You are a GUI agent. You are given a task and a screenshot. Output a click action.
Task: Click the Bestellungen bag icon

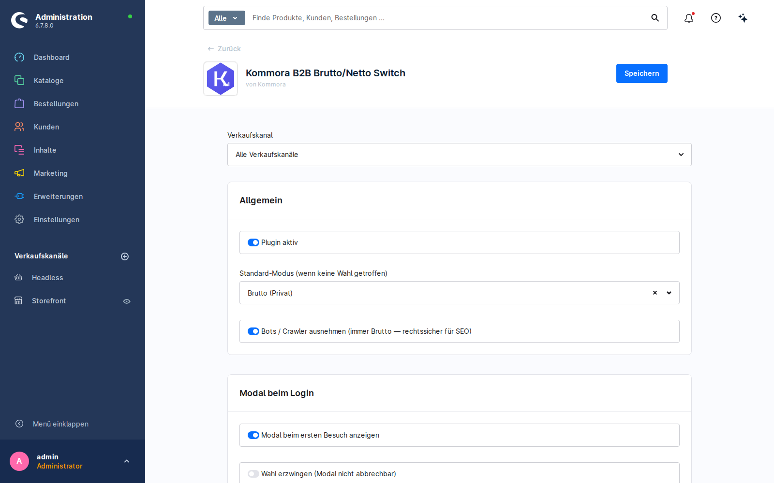pos(19,104)
